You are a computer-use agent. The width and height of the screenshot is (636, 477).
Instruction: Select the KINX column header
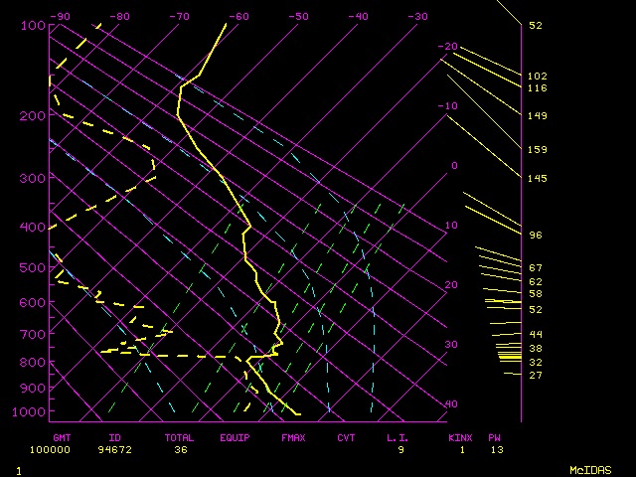point(458,437)
